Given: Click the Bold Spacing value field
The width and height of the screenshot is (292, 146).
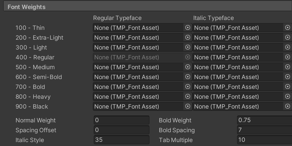Looking at the screenshot, I should (264, 130).
